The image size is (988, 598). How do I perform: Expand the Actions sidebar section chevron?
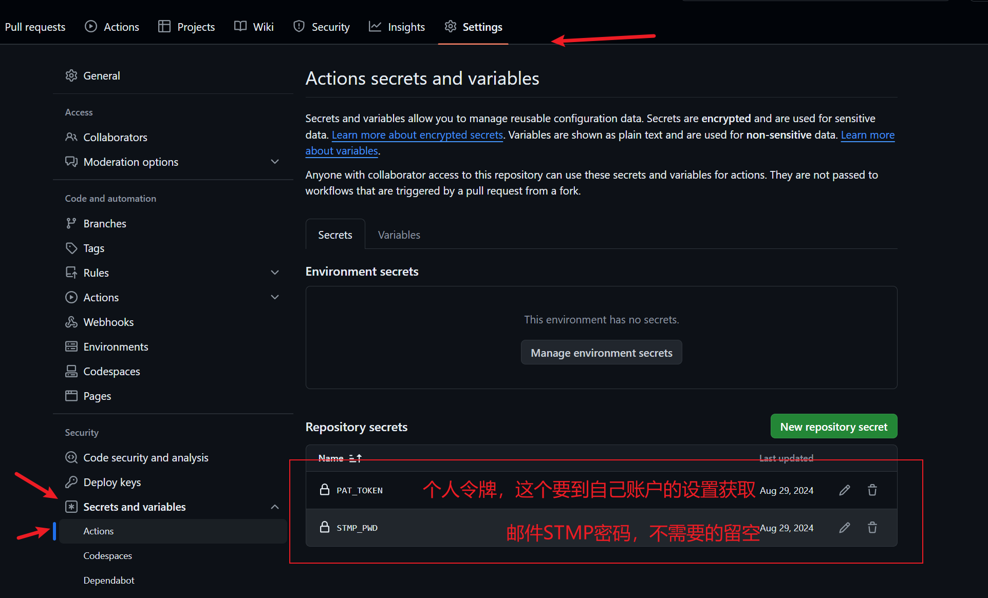[275, 297]
